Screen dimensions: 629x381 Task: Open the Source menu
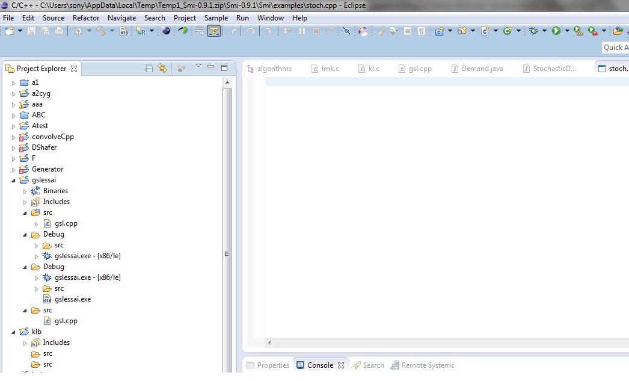(x=54, y=18)
